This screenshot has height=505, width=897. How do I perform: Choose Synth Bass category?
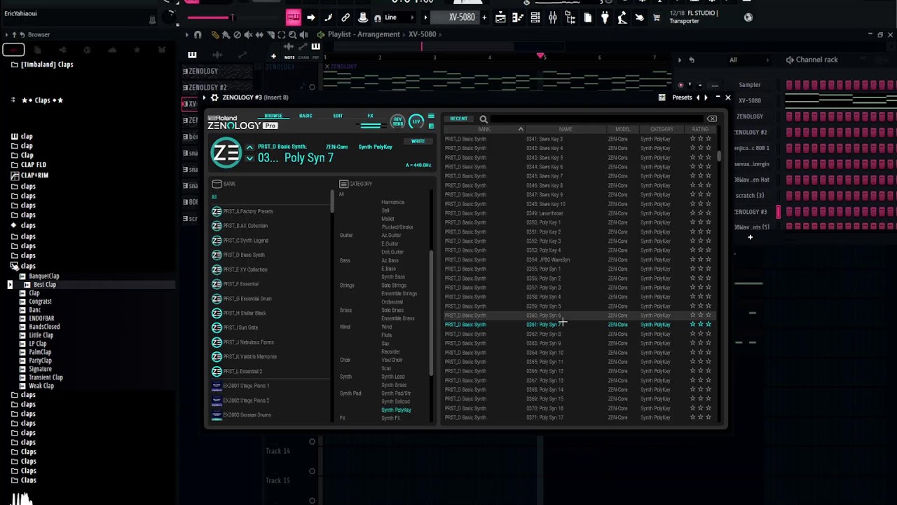393,277
